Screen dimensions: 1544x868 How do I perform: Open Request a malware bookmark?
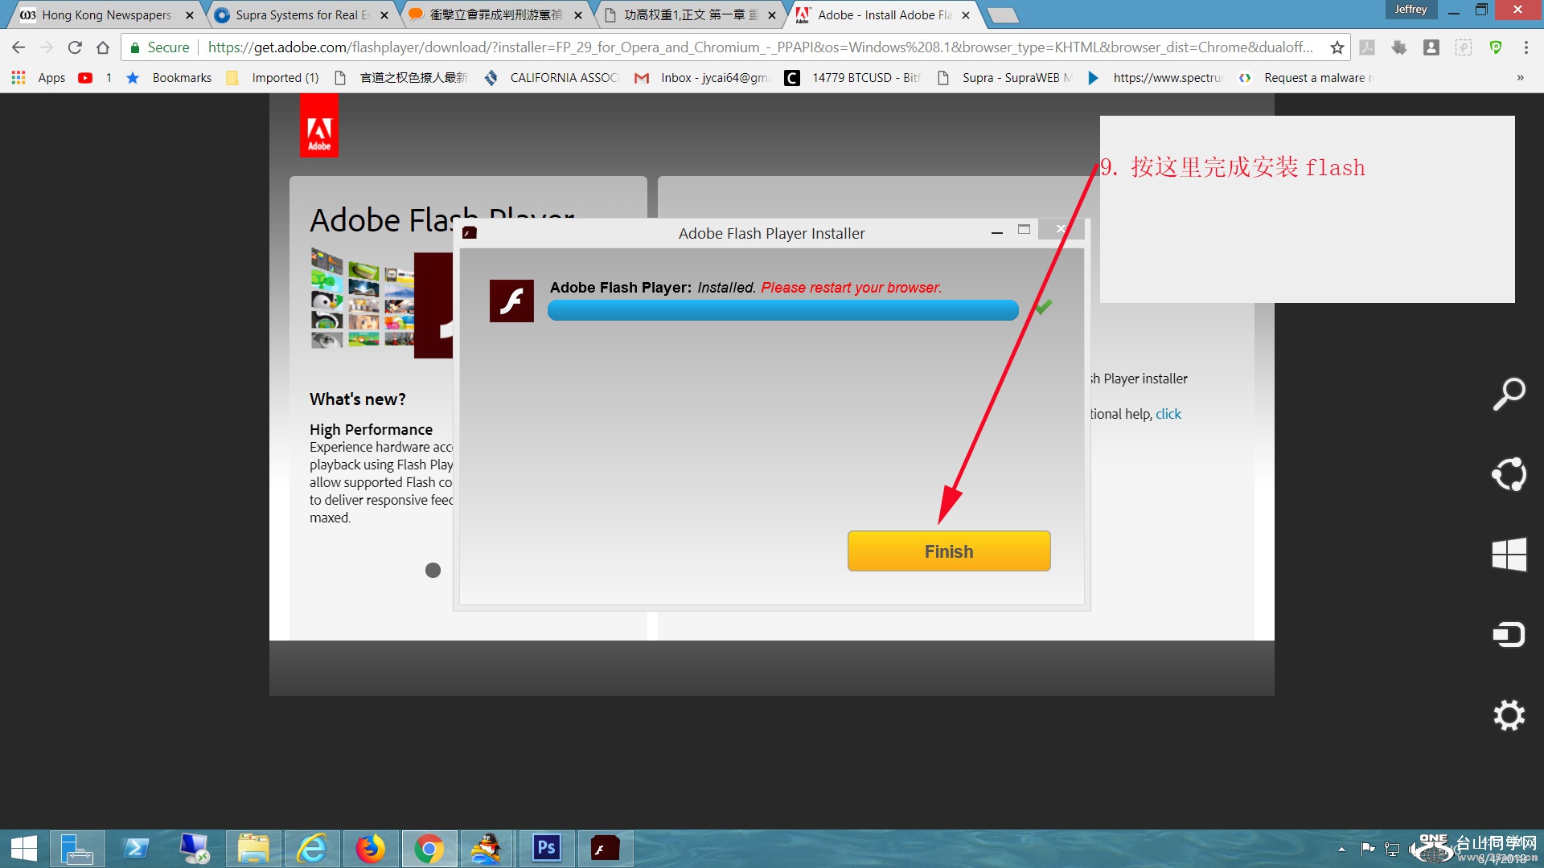click(1307, 78)
